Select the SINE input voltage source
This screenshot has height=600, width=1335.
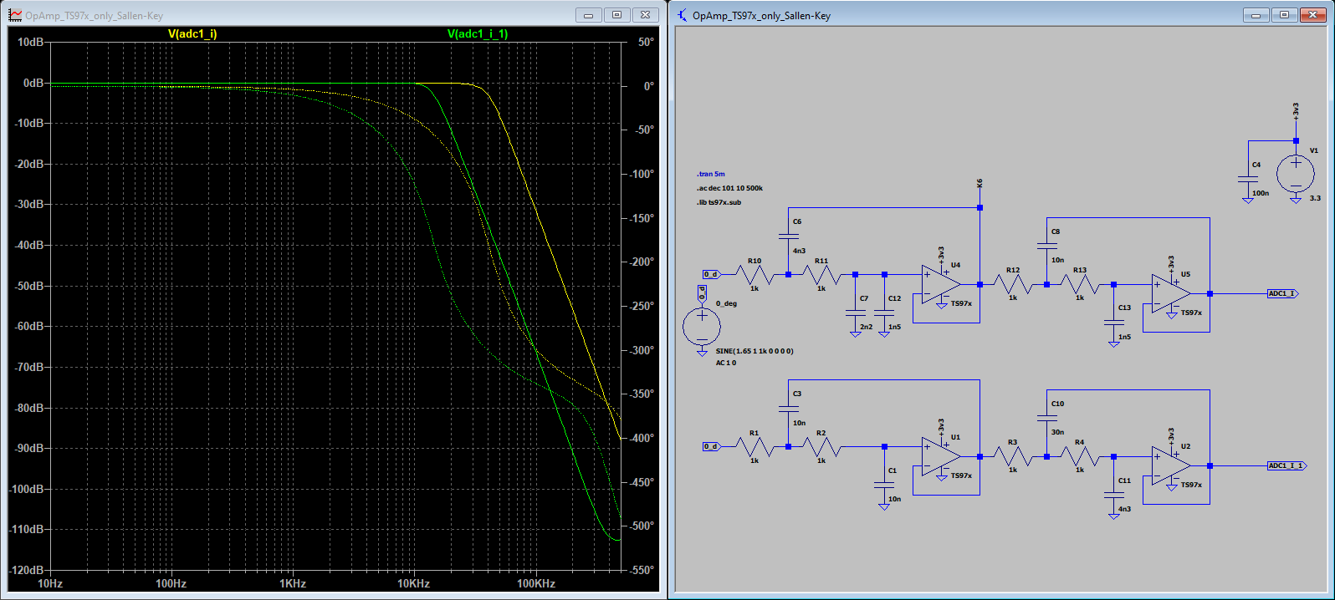[x=702, y=327]
